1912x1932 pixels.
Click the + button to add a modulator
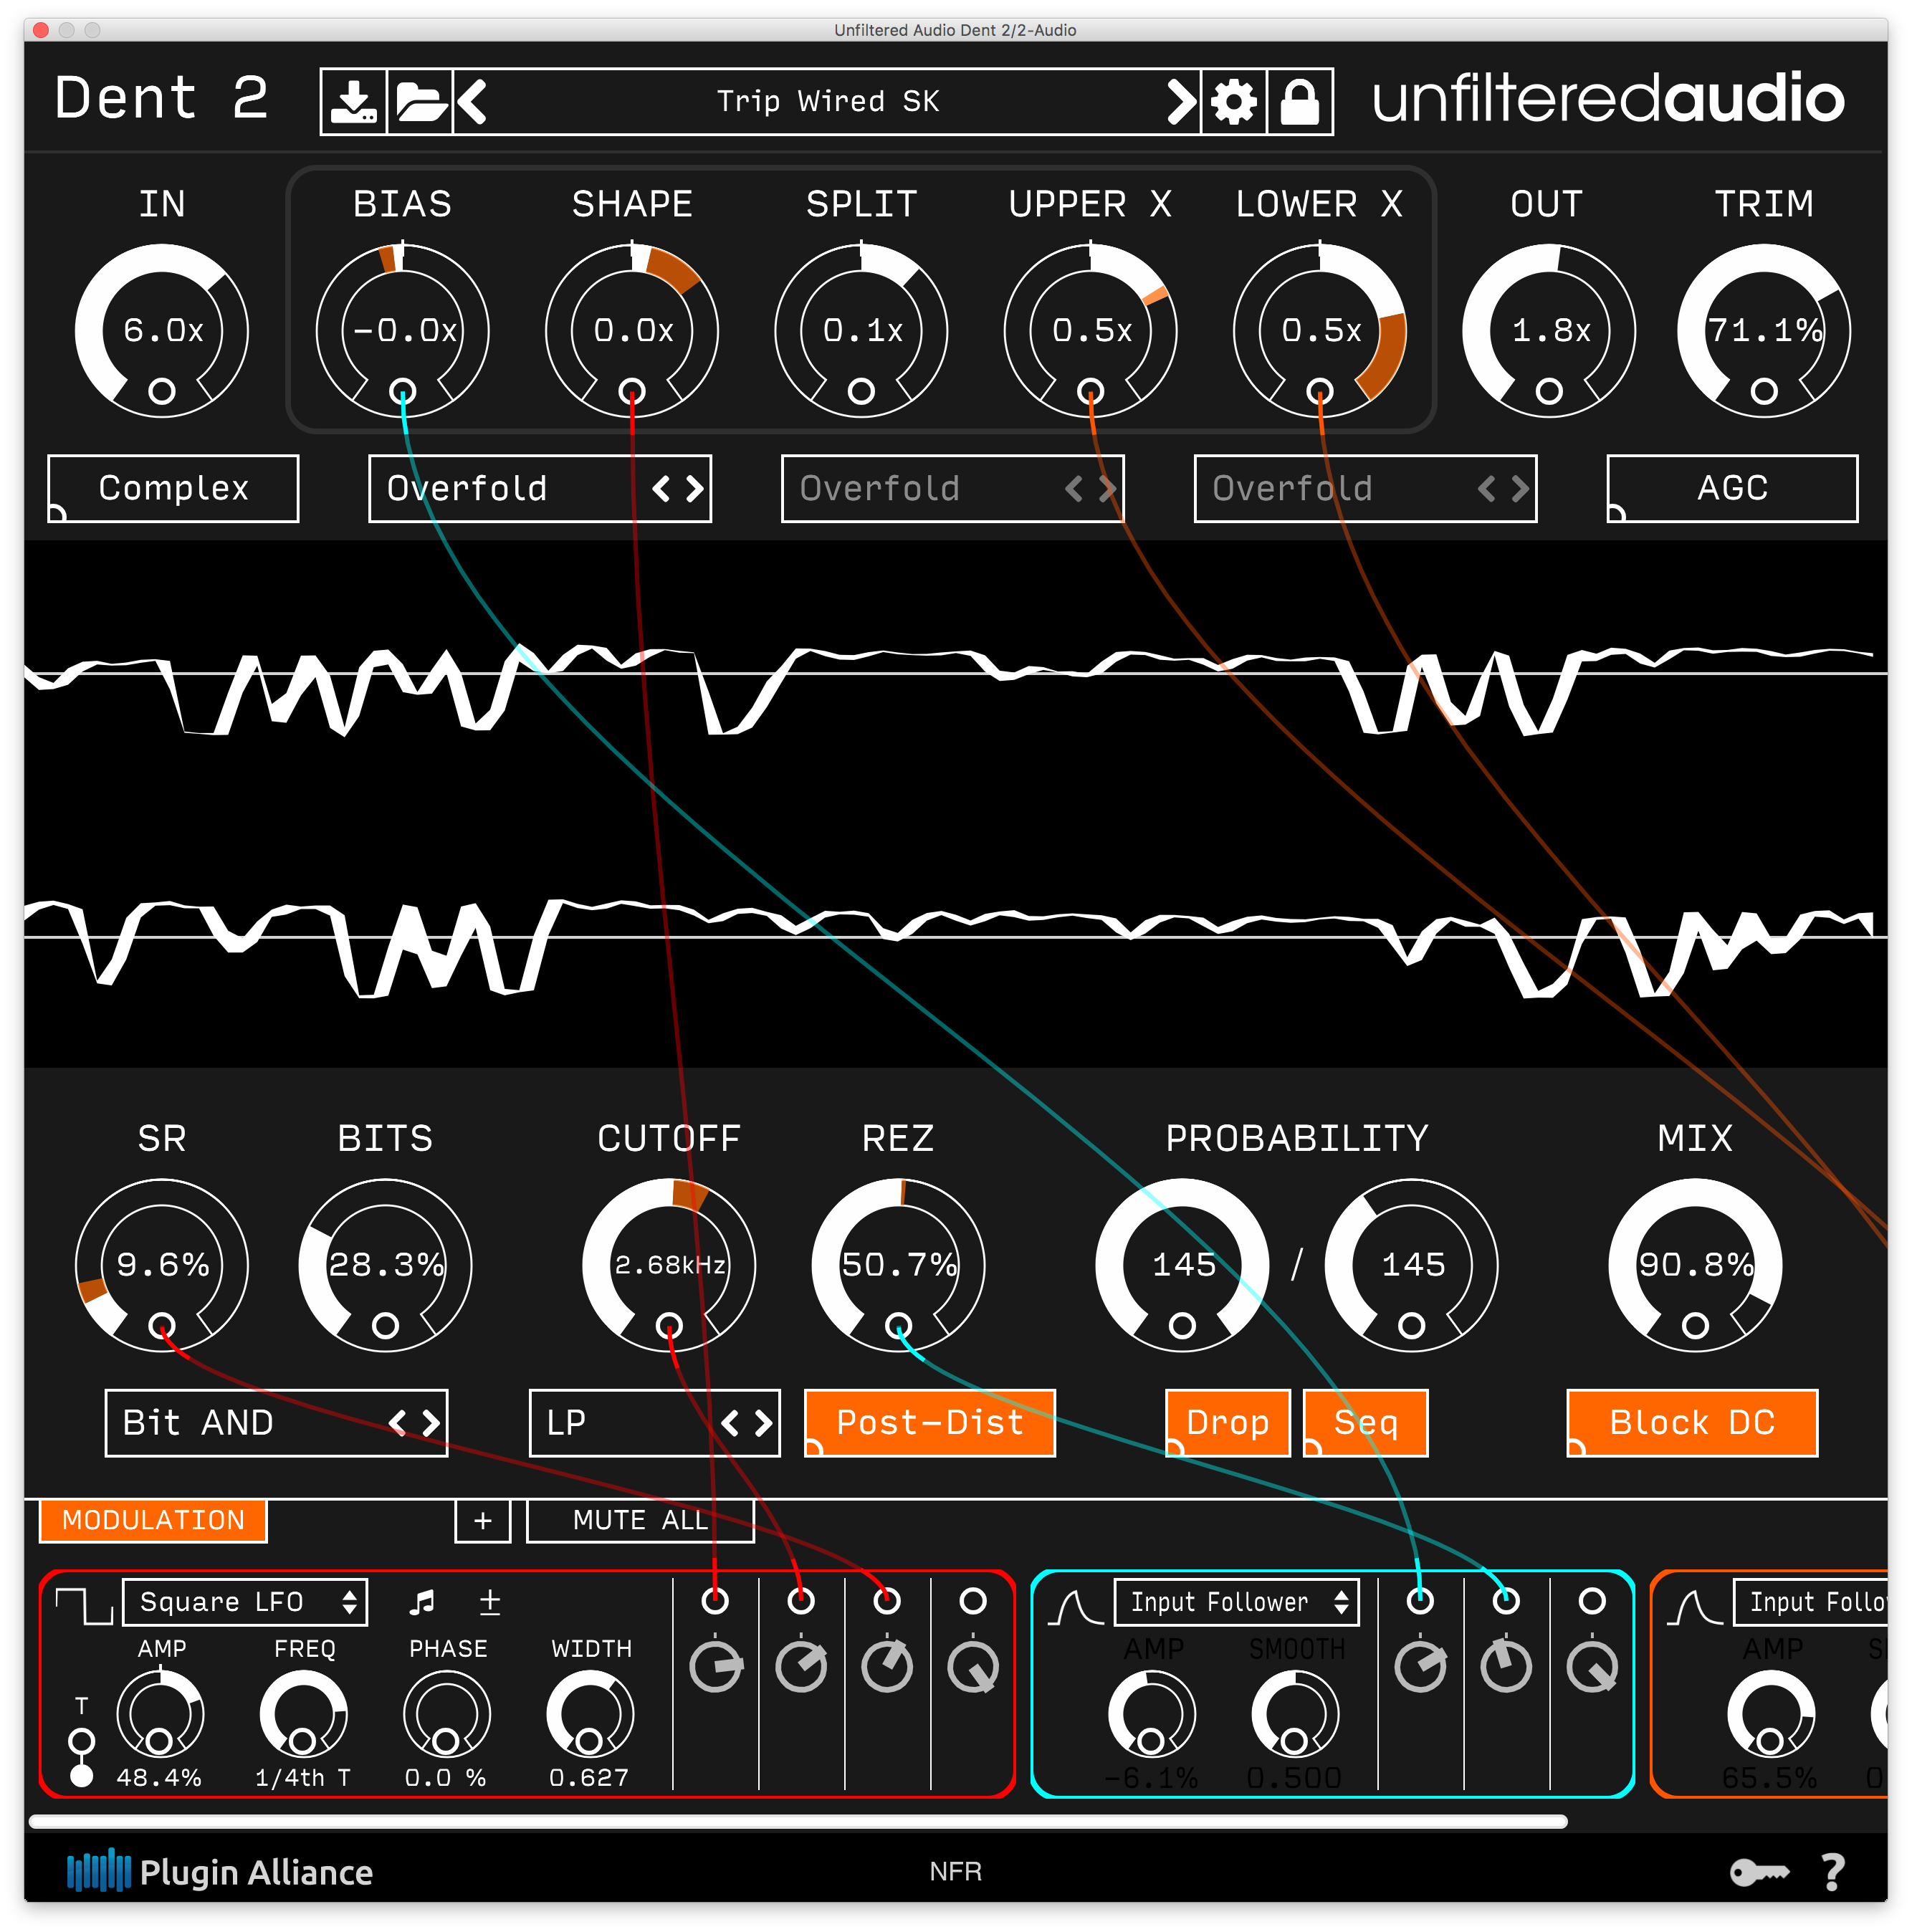coord(483,1520)
